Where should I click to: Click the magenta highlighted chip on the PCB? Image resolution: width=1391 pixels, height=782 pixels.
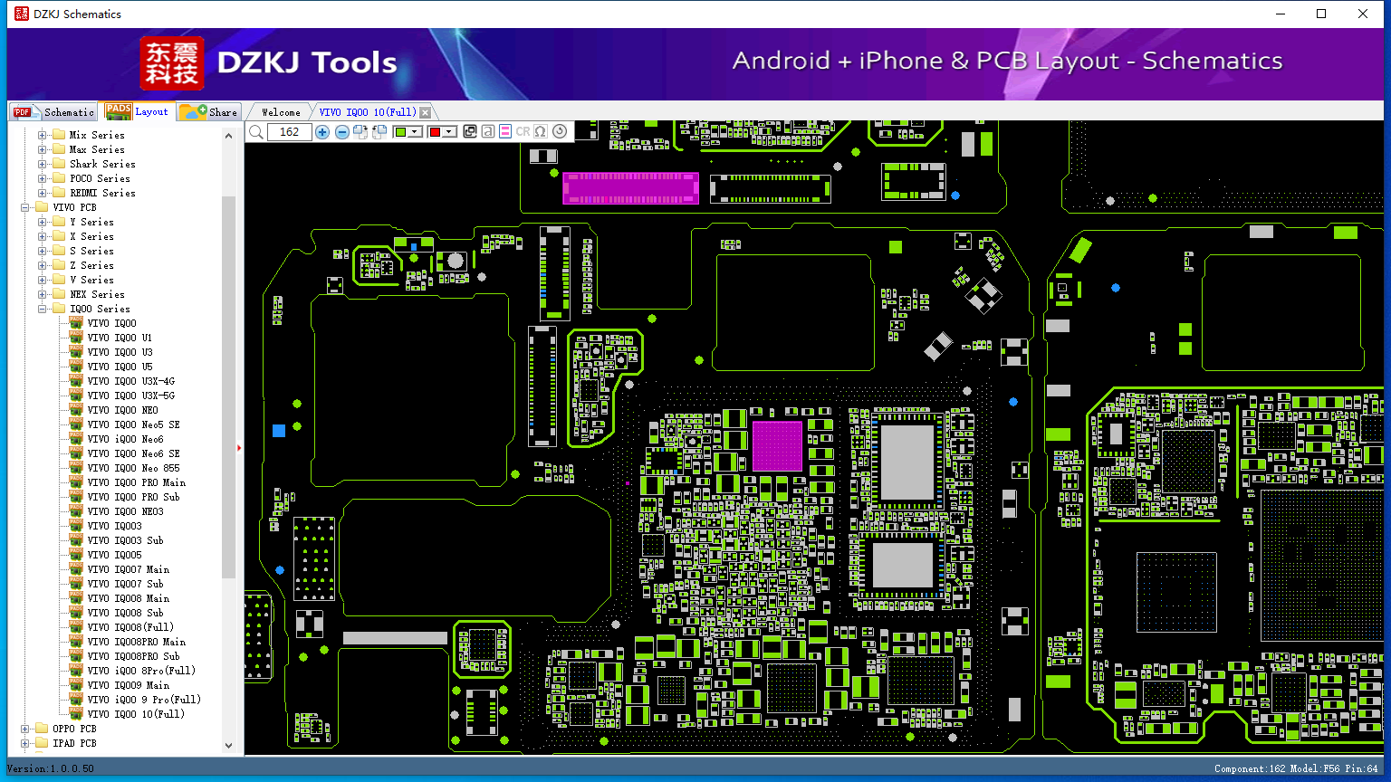pyautogui.click(x=777, y=446)
